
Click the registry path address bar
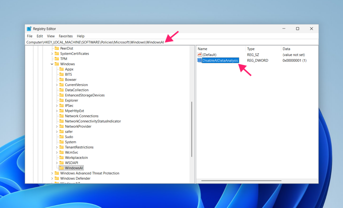(172, 42)
